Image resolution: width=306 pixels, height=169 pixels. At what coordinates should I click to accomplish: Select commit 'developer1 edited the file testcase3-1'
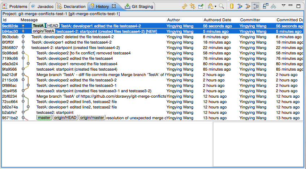(77, 85)
